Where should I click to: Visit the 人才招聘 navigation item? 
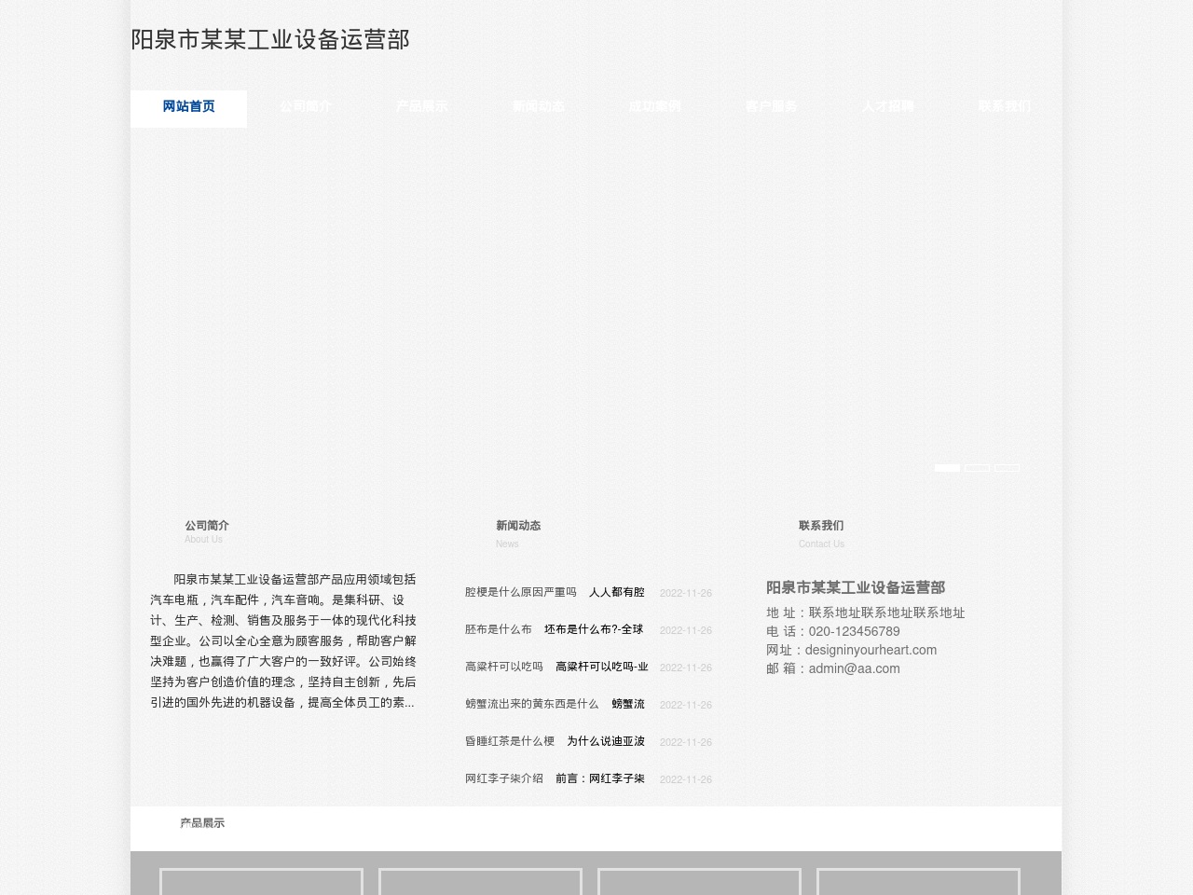887,107
